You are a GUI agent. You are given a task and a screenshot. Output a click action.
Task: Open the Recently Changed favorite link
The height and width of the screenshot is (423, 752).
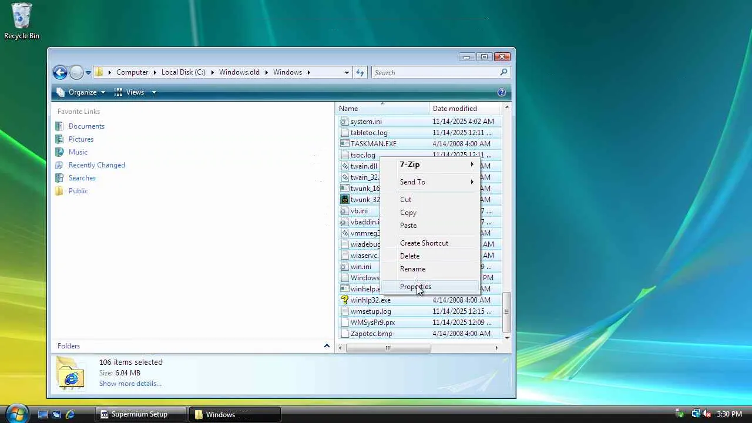[97, 165]
